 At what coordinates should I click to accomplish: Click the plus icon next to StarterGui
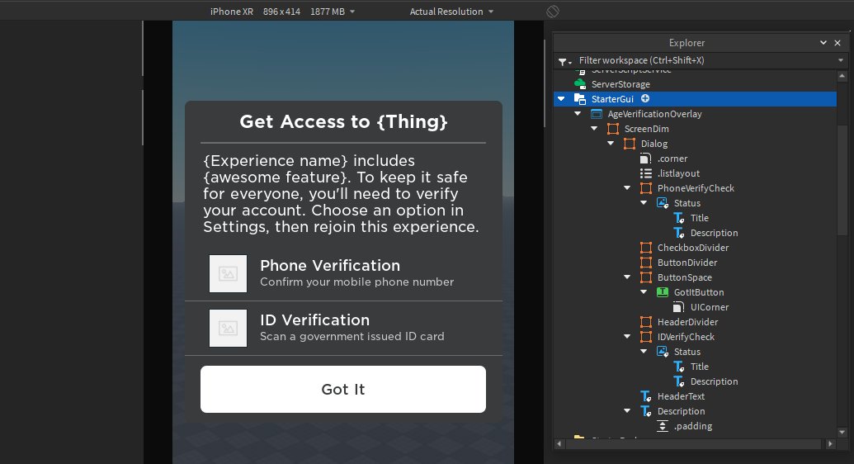click(645, 99)
